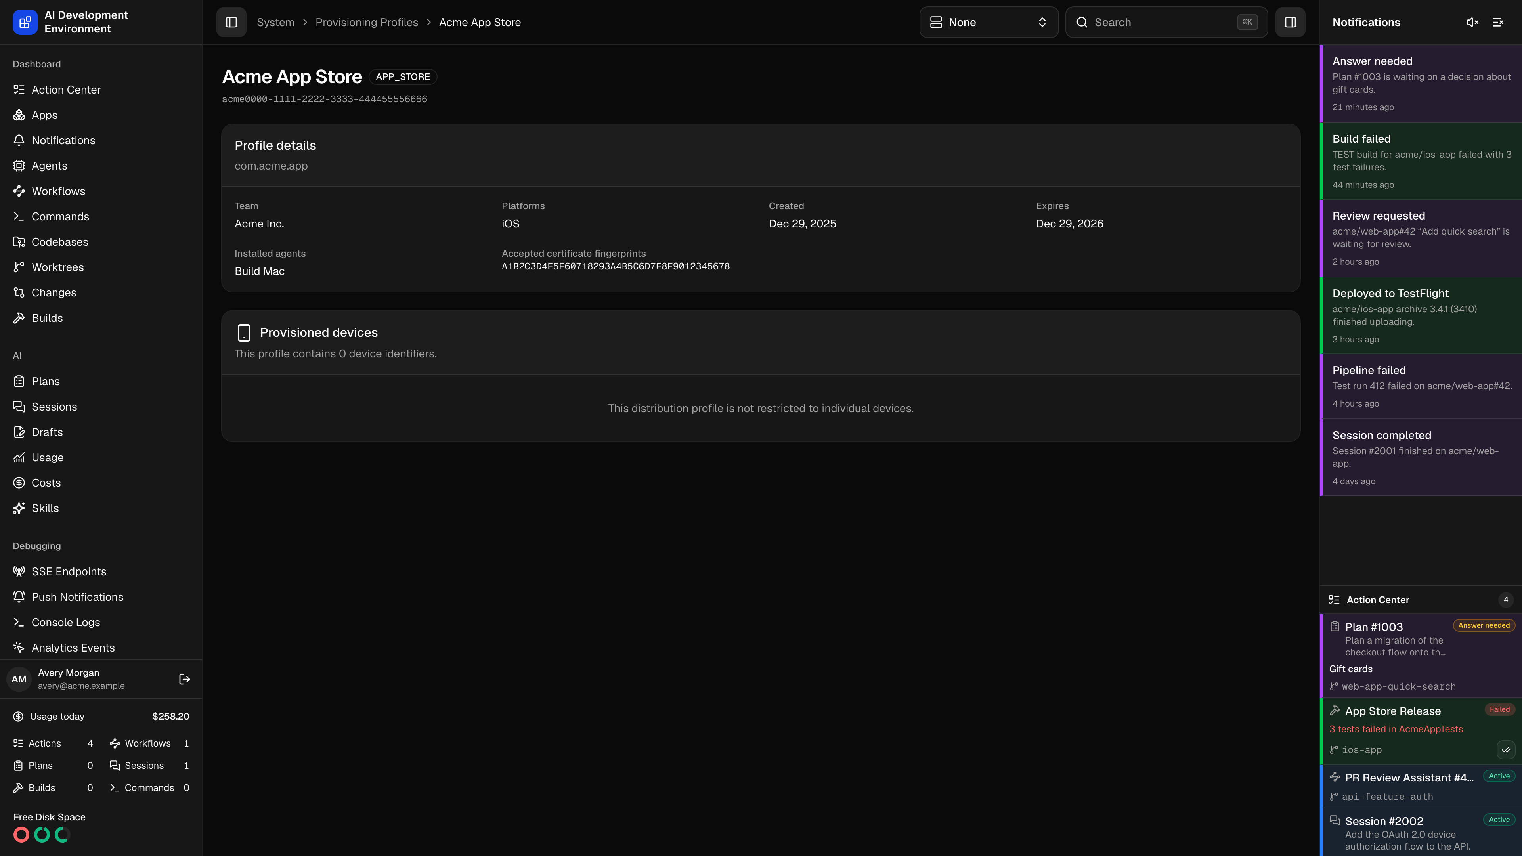Open Push Notifications page

[101, 597]
